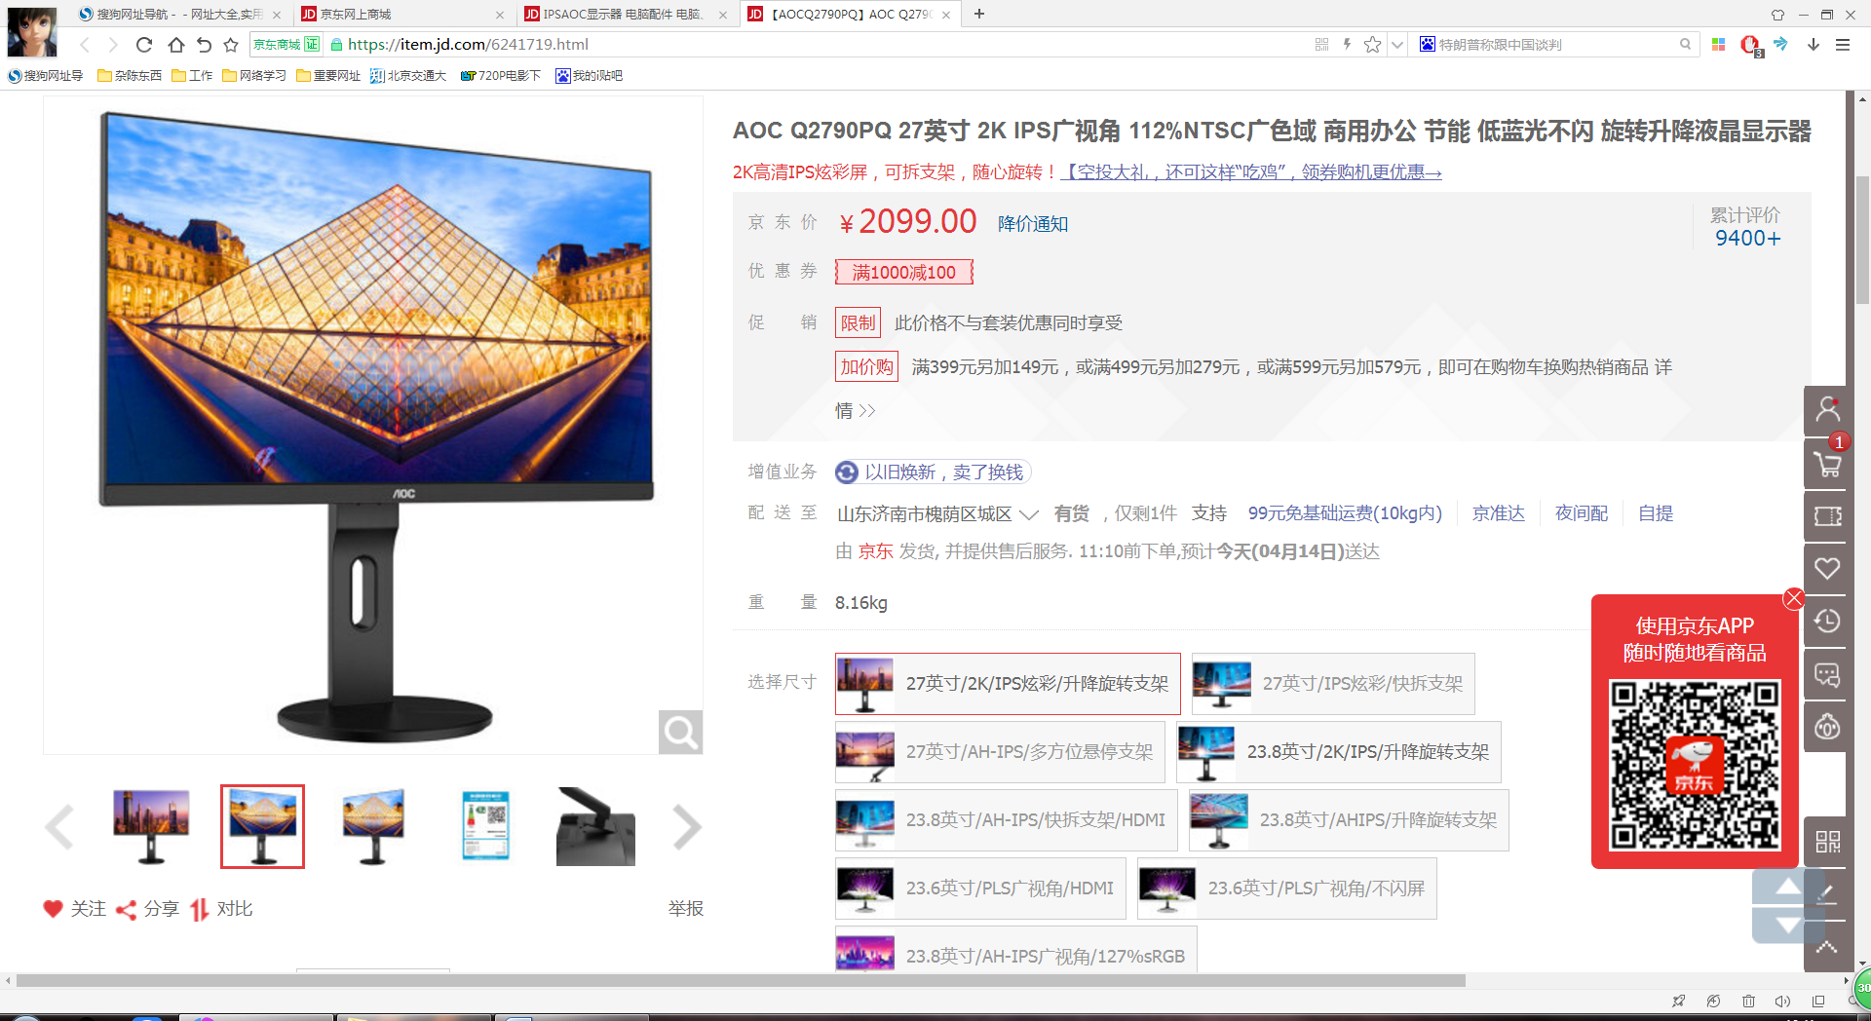Switch to 京东网上商城 browser tab
This screenshot has width=1871, height=1021.
coord(404,14)
